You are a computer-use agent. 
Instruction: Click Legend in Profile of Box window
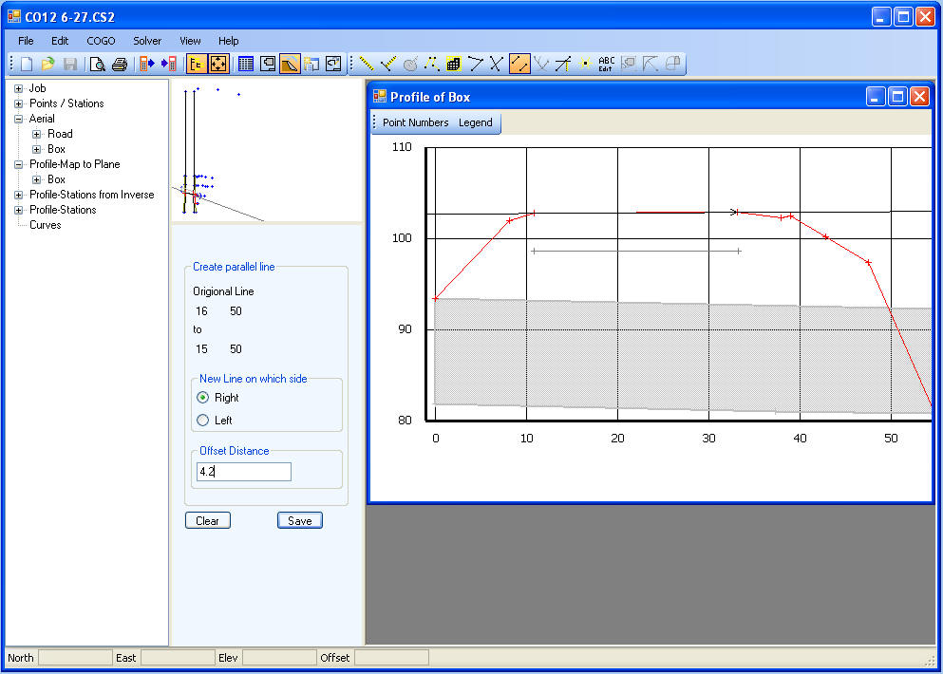pyautogui.click(x=476, y=122)
